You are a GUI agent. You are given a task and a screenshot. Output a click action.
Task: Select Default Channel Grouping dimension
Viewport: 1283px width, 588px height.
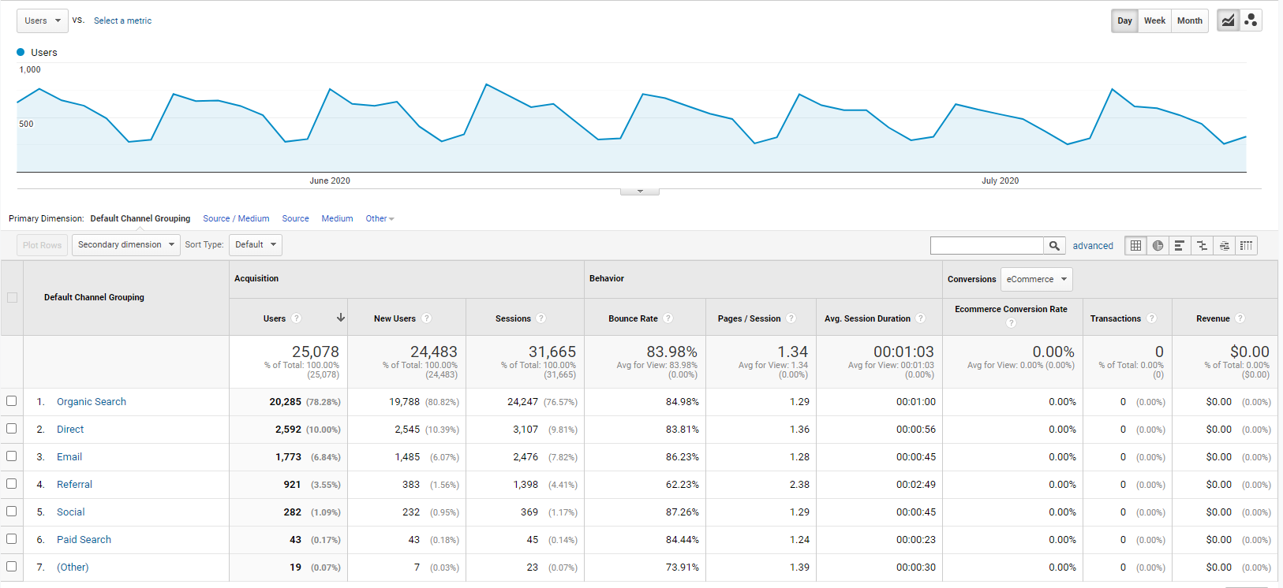140,219
